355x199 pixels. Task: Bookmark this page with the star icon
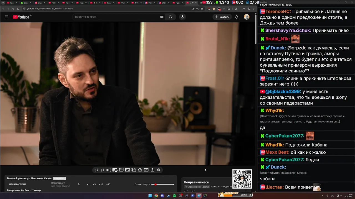(202, 9)
